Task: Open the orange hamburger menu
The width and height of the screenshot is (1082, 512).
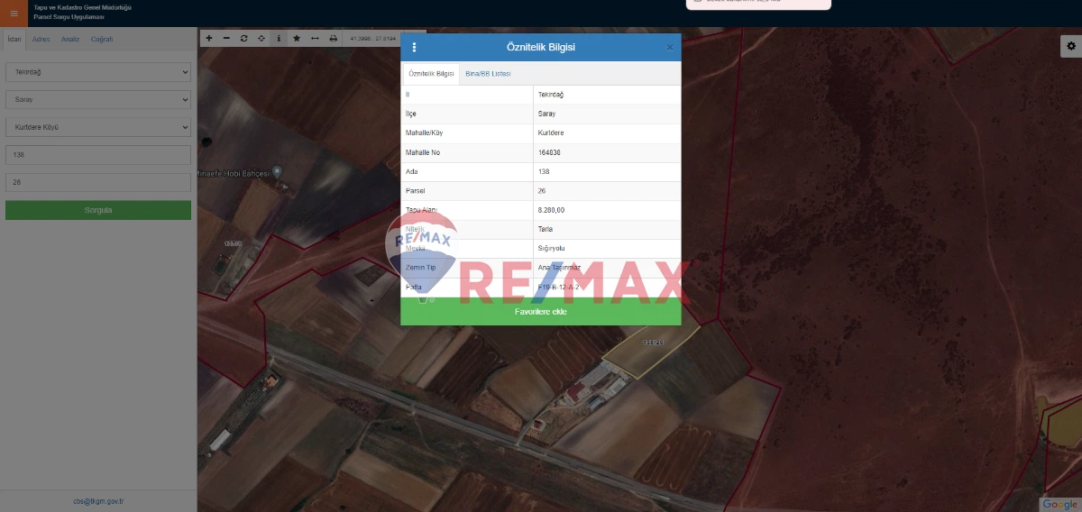Action: [14, 13]
